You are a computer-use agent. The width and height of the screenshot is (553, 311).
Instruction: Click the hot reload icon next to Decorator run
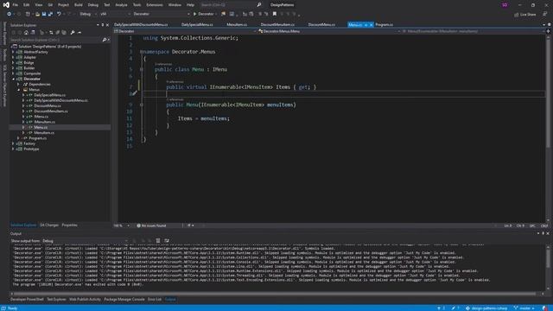click(223, 14)
